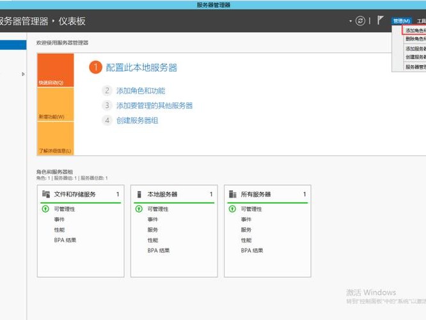This screenshot has width=426, height=320.
Task: Click green status icon in 文件和存储服务
Action: point(45,209)
